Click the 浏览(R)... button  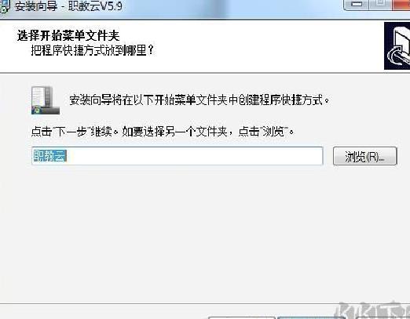[x=365, y=156]
